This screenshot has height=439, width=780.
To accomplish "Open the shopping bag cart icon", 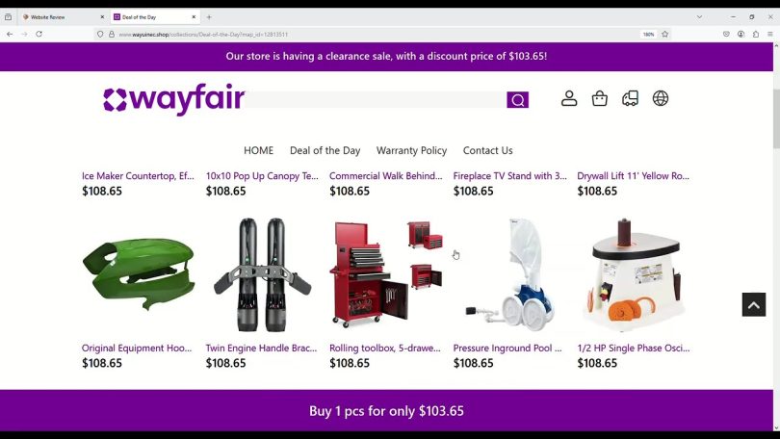I will click(x=599, y=98).
